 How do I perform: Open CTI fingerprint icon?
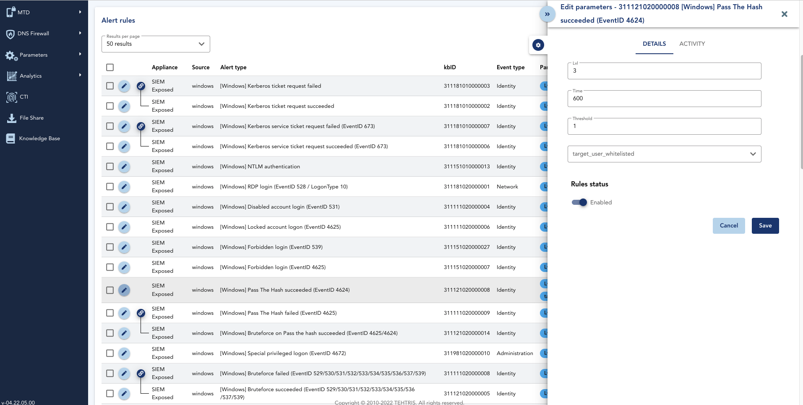click(x=12, y=97)
